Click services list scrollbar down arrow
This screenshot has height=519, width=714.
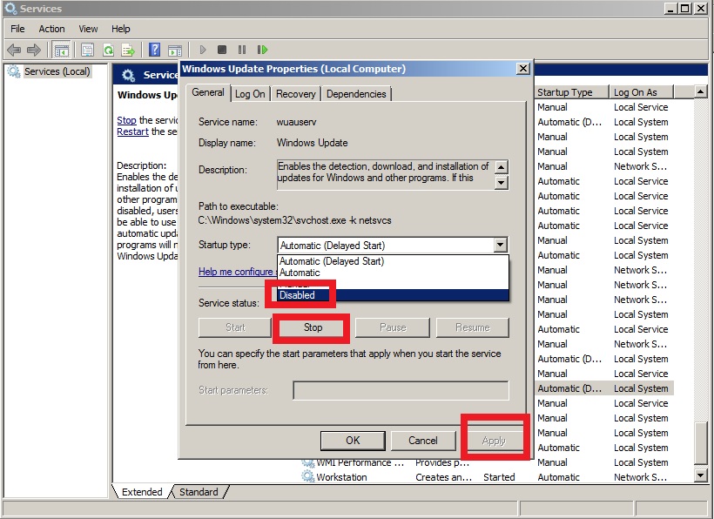[x=700, y=475]
